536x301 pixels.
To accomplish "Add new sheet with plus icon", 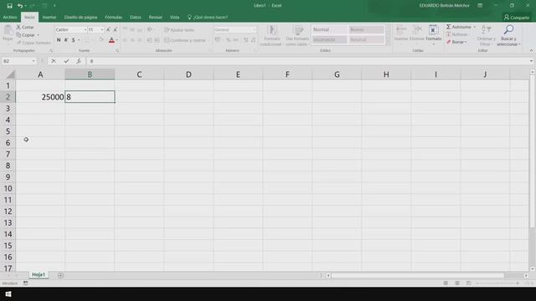I will (x=60, y=275).
